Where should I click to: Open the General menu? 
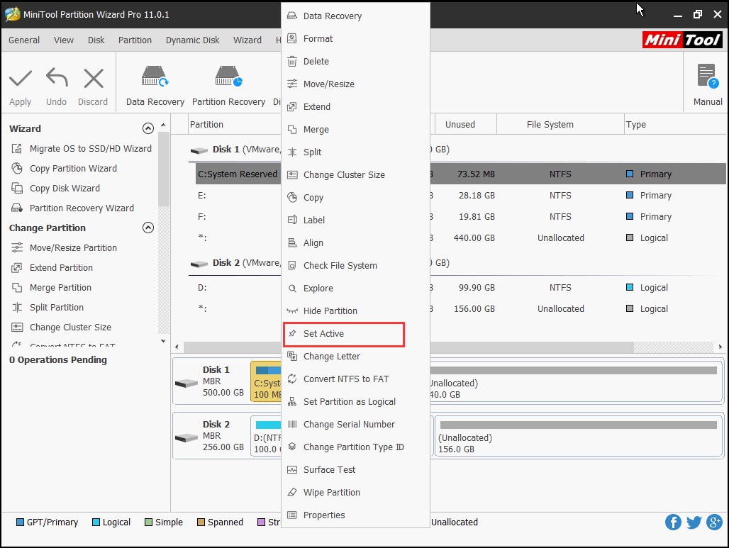[x=24, y=40]
